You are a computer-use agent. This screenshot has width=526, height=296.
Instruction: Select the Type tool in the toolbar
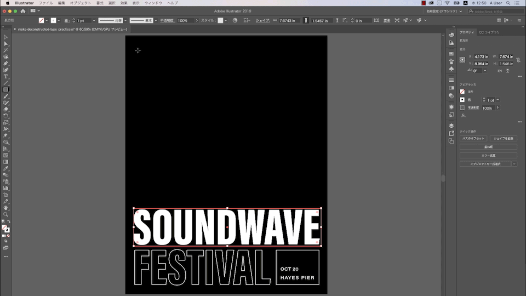(5, 76)
